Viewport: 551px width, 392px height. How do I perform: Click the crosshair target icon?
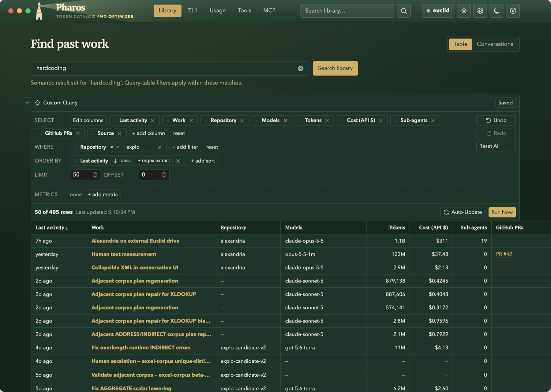[x=464, y=11]
